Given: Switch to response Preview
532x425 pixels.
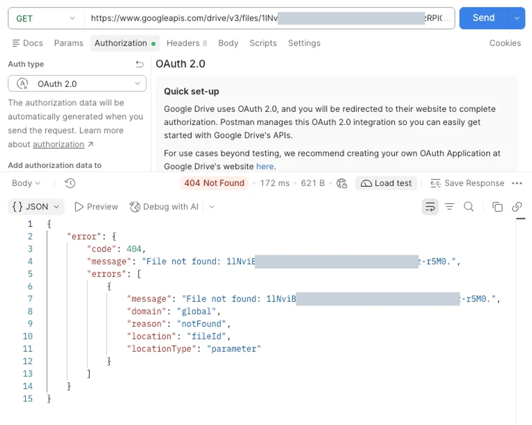Looking at the screenshot, I should click(96, 207).
